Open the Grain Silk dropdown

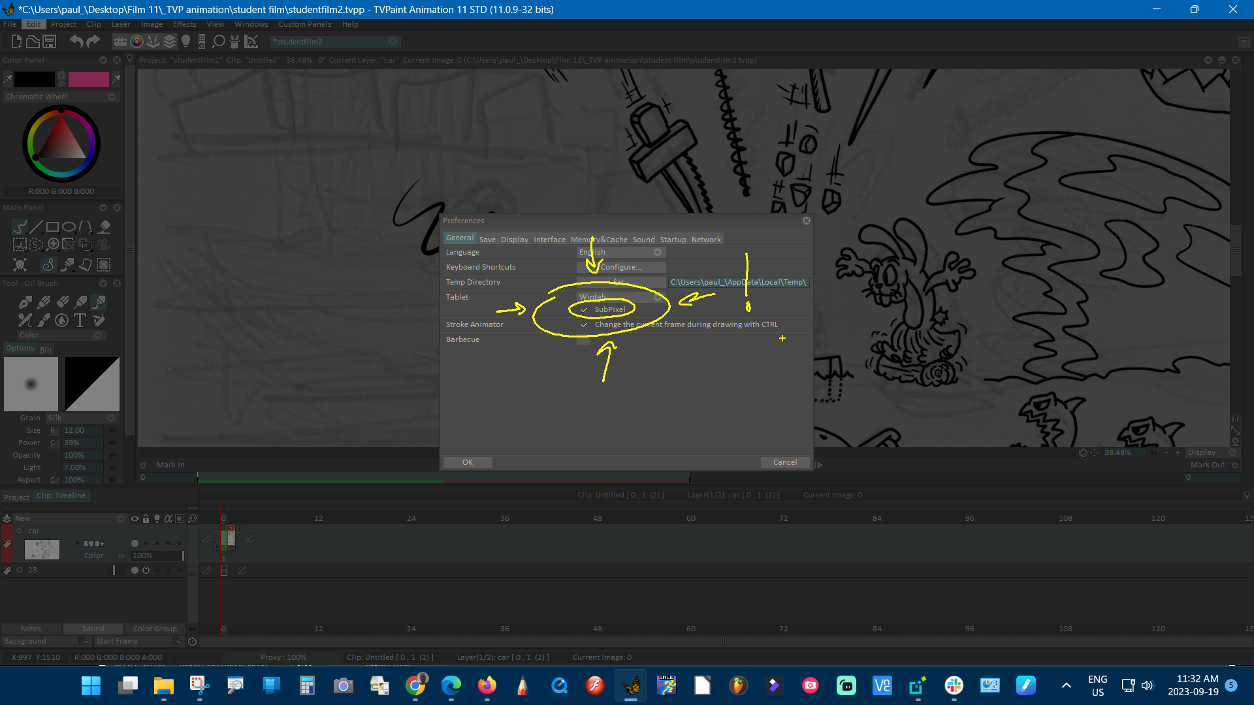click(x=81, y=418)
